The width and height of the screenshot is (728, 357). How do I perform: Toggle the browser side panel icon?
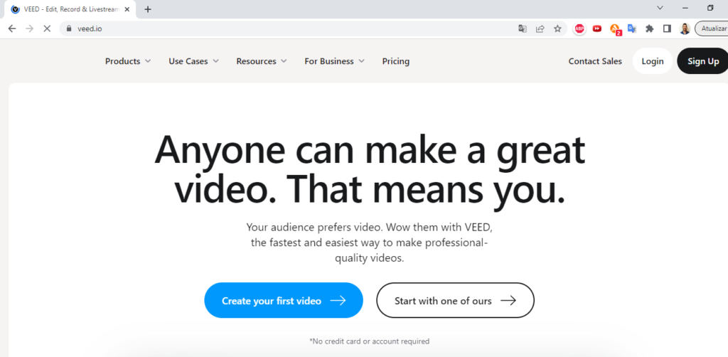667,28
